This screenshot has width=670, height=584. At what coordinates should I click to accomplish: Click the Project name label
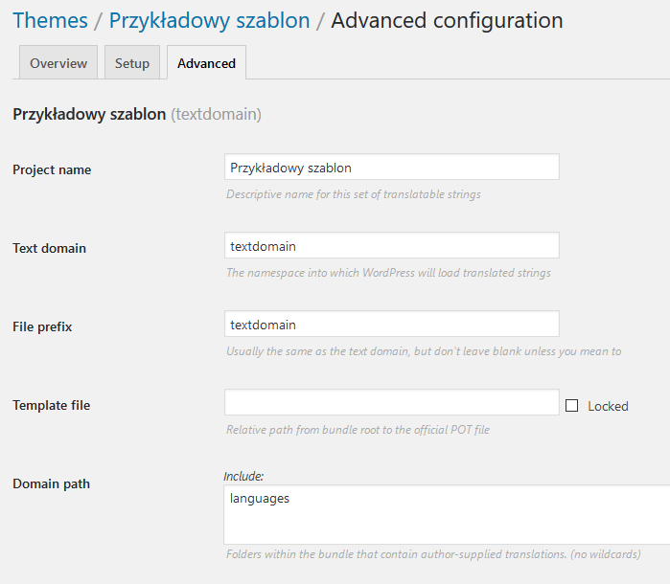click(x=52, y=169)
